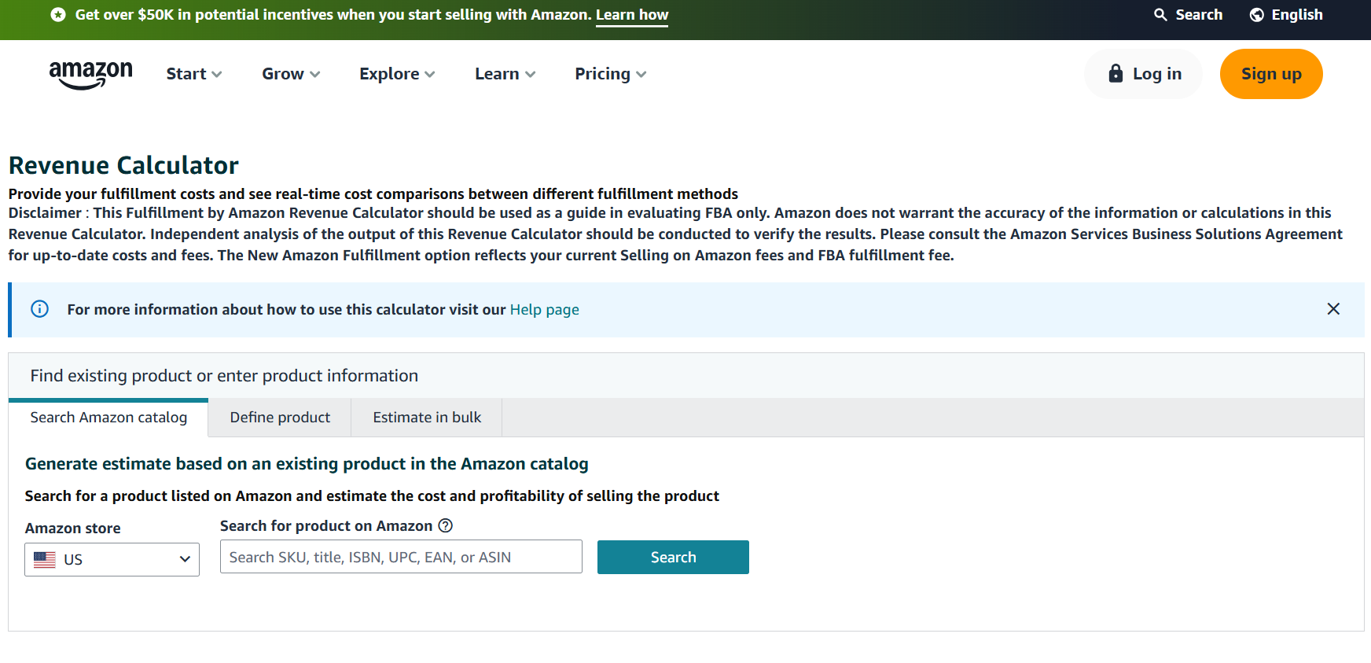Click the star icon in promo banner
Screen dimensions: 1371x663
(x=58, y=15)
